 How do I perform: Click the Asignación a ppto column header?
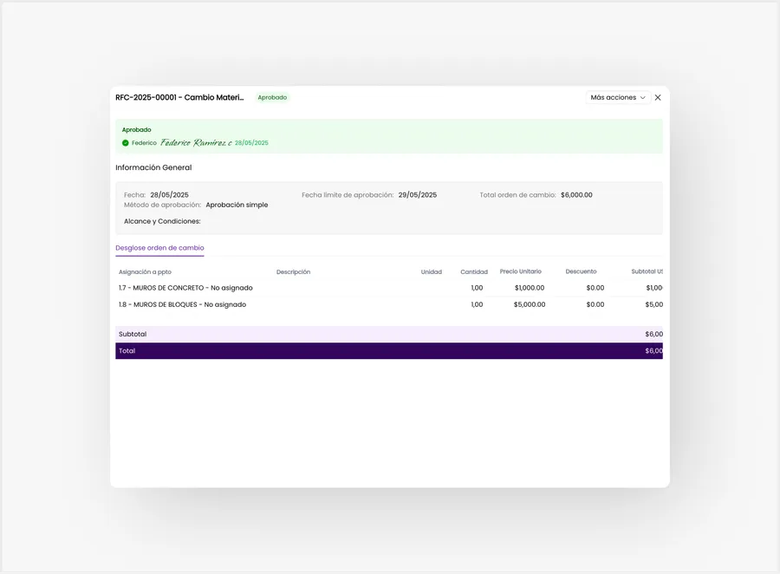click(145, 271)
